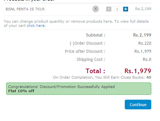Click the Shipping Cost label
Viewport: 160px width, 121px height.
[x=91, y=60]
